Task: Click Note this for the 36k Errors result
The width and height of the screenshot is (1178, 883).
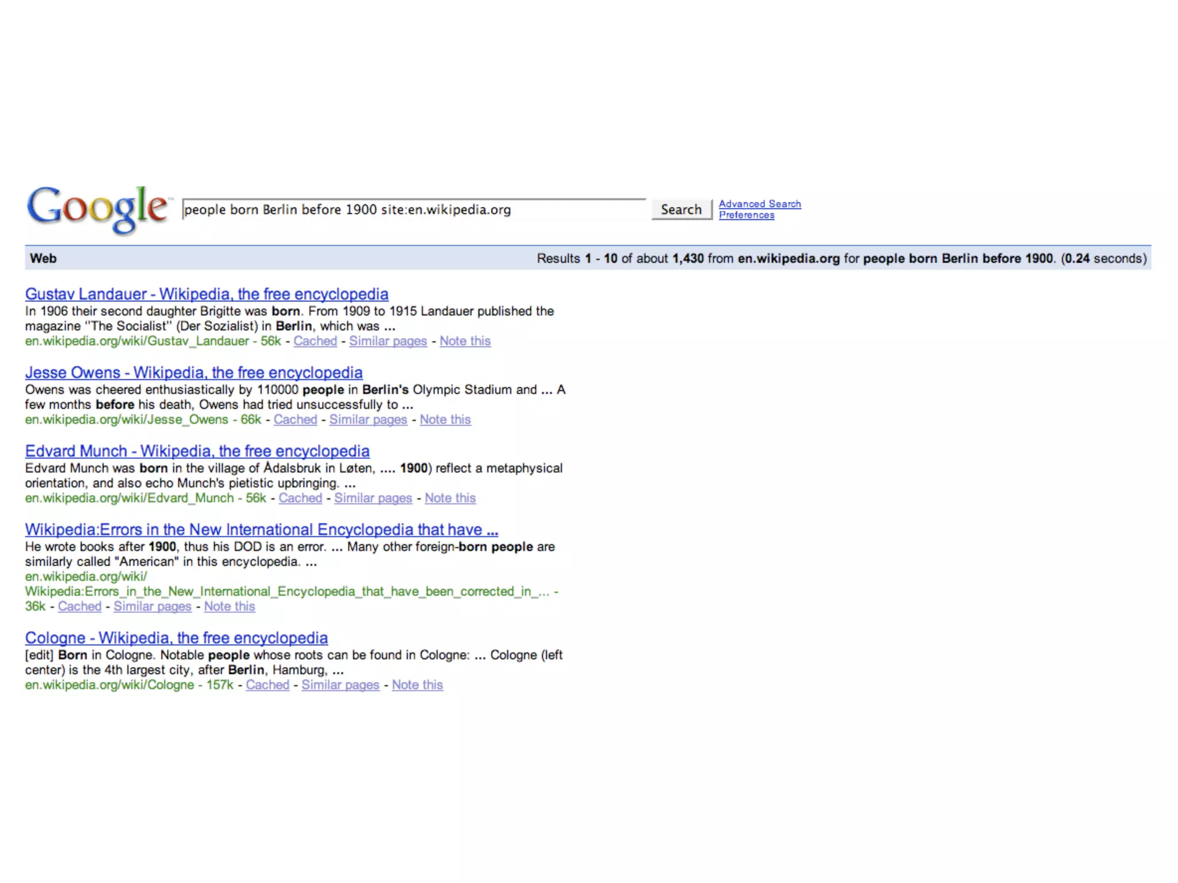Action: [230, 606]
